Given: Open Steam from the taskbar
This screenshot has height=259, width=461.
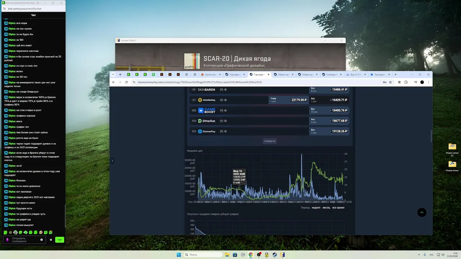Looking at the screenshot, I should coord(274,255).
